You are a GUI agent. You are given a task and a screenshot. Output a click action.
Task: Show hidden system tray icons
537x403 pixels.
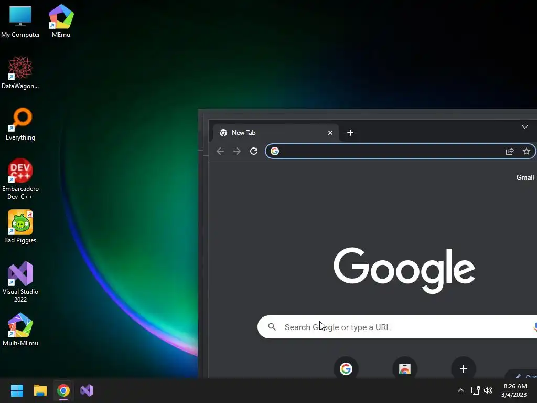[461, 390]
